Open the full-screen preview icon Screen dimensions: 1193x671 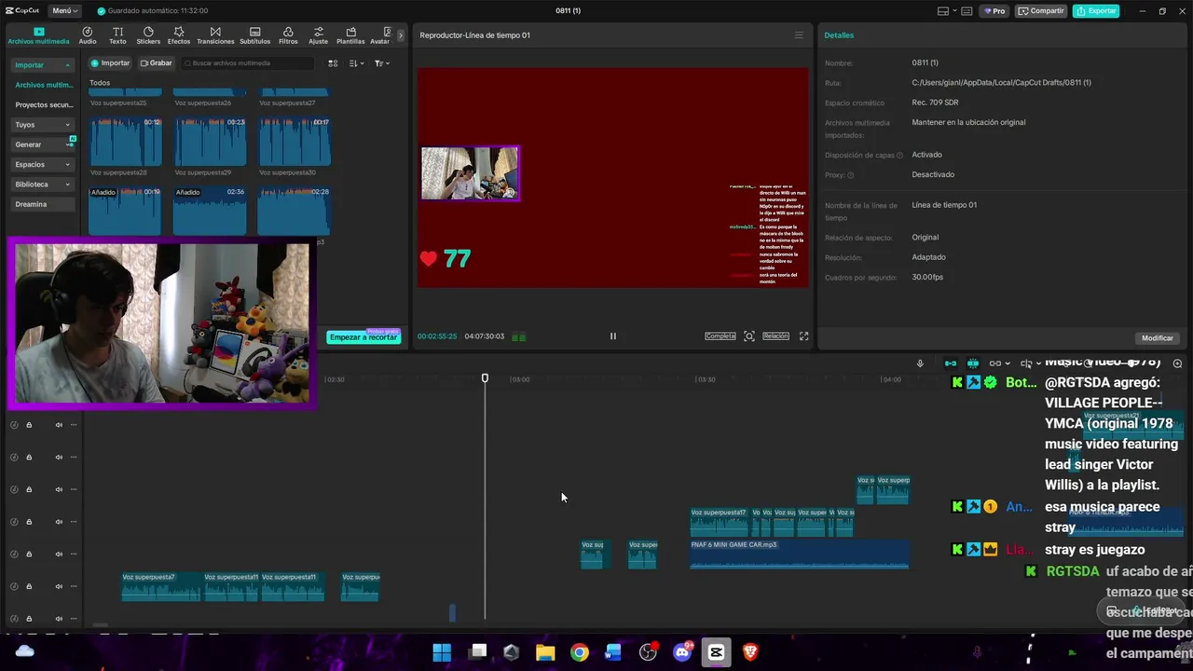(x=803, y=336)
